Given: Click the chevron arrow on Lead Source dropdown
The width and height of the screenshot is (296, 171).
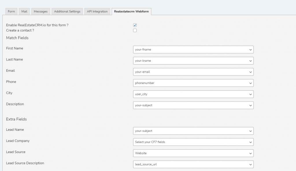Looking at the screenshot, I should [250, 153].
